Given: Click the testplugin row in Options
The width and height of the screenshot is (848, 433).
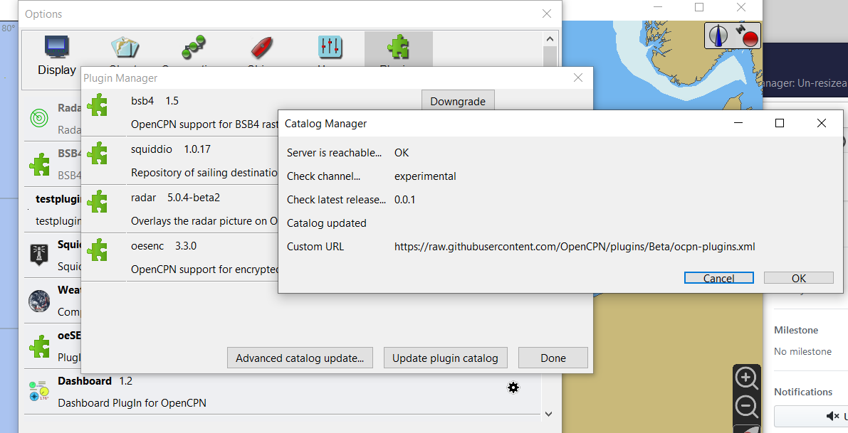Looking at the screenshot, I should tap(53, 210).
